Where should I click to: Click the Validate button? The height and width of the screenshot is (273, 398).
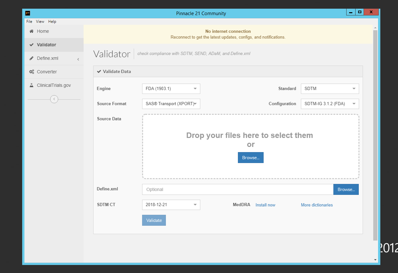pos(154,220)
